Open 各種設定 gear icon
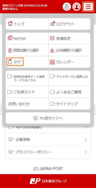The height and width of the screenshot is (188, 96). click(x=52, y=38)
